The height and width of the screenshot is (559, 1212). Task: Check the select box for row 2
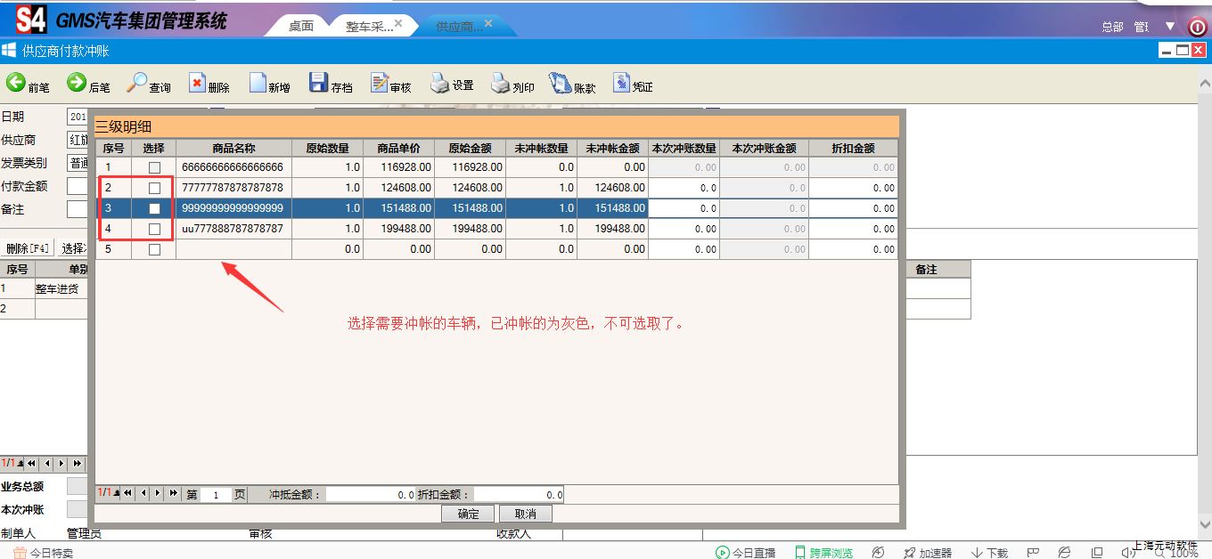[x=154, y=188]
